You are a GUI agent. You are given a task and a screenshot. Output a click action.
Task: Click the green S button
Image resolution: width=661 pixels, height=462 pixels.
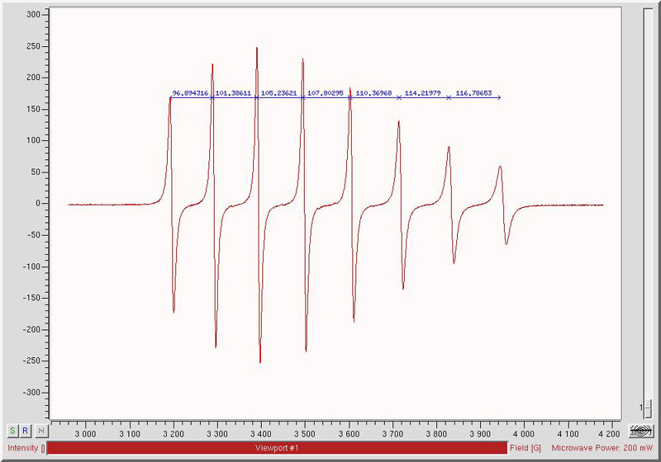point(12,431)
